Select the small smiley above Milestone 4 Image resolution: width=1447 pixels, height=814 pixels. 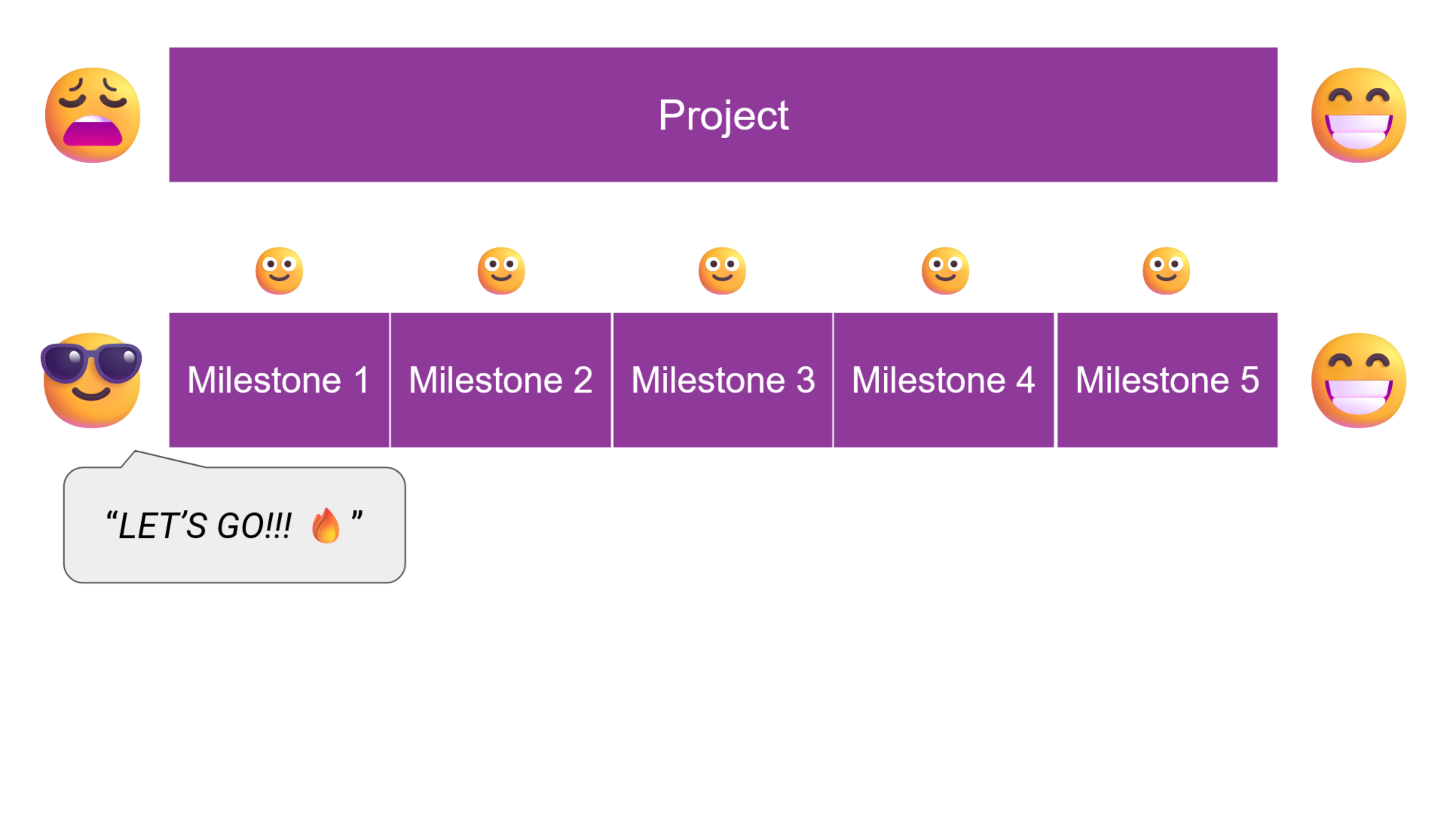945,271
